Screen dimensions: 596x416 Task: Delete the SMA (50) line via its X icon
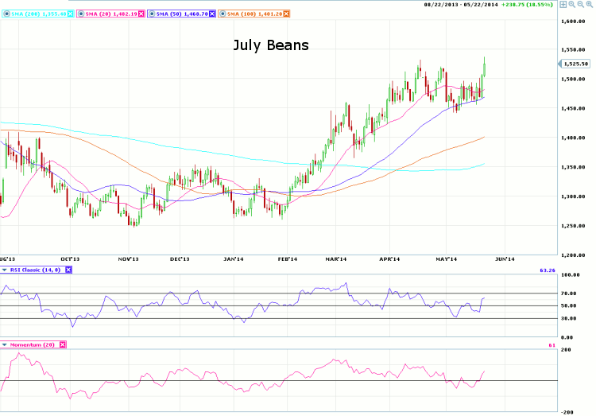pos(212,14)
